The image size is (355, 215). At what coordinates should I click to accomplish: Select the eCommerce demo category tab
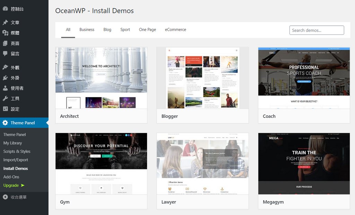tap(175, 30)
